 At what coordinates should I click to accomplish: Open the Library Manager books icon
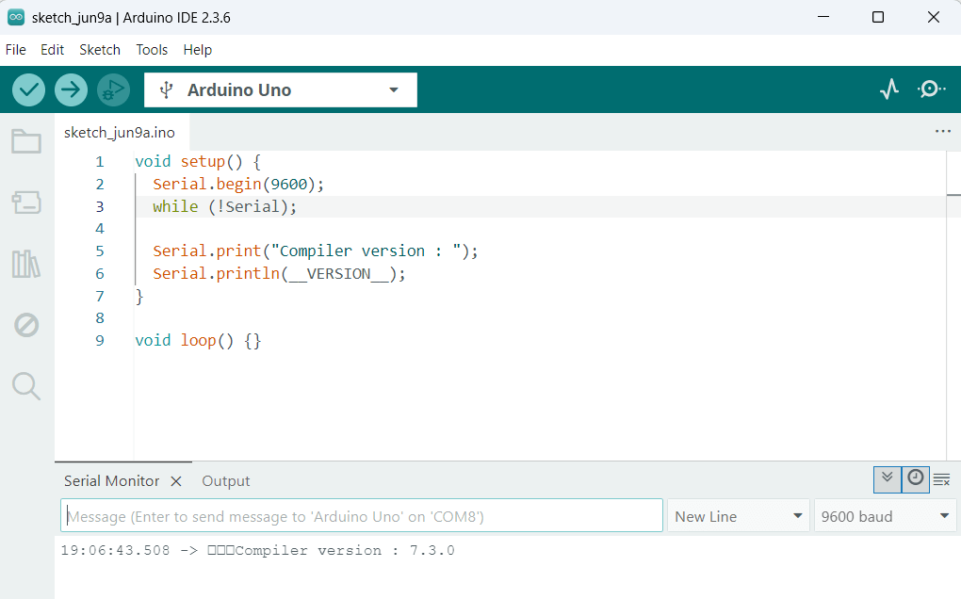pos(26,264)
